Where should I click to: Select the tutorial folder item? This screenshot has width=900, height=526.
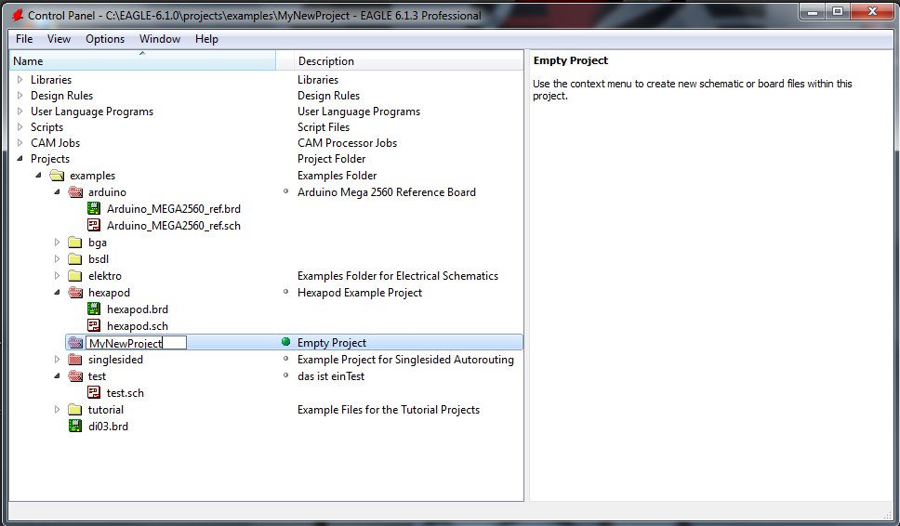point(106,410)
